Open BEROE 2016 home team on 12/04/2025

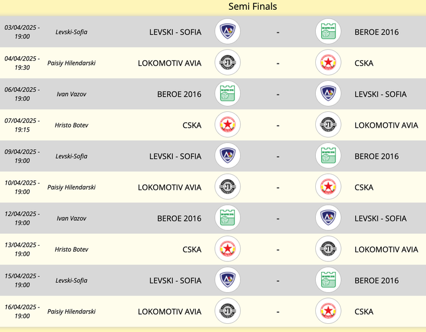tap(179, 218)
